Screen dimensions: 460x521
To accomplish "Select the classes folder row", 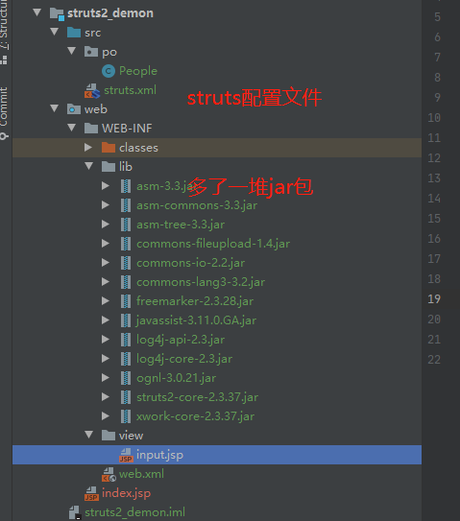I will tap(217, 148).
